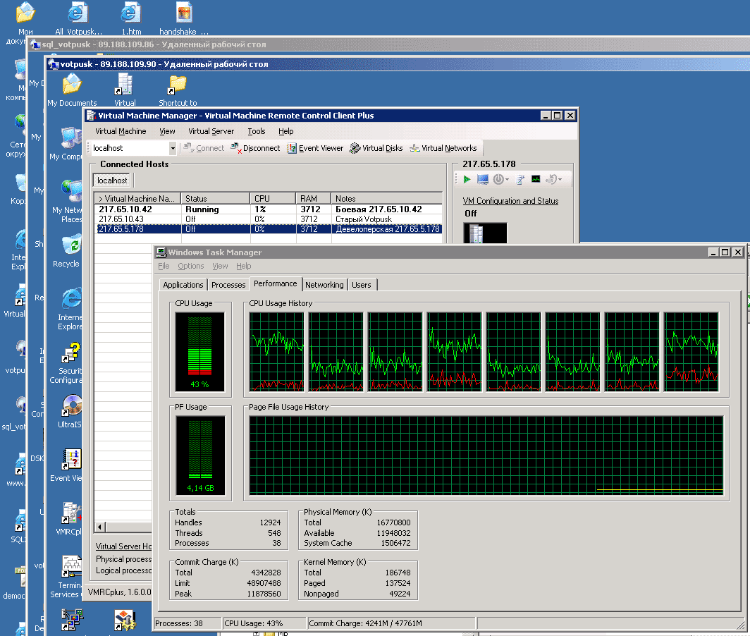
Task: Select the running VM row 217.65.10.42
Action: coord(269,209)
